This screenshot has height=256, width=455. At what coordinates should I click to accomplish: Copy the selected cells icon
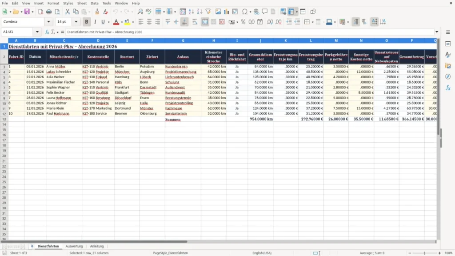(x=76, y=12)
